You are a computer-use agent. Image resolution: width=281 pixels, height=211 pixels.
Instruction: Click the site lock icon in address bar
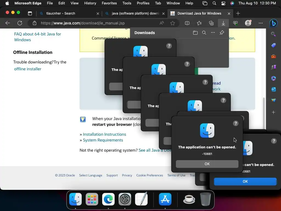pyautogui.click(x=34, y=23)
